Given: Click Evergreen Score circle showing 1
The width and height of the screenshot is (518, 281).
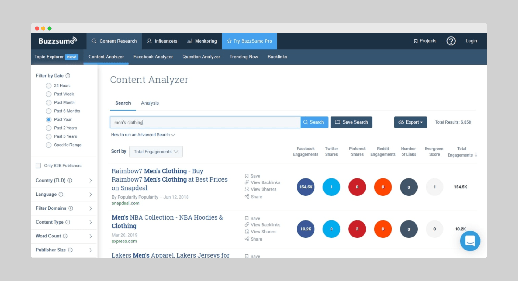Looking at the screenshot, I should coord(434,187).
